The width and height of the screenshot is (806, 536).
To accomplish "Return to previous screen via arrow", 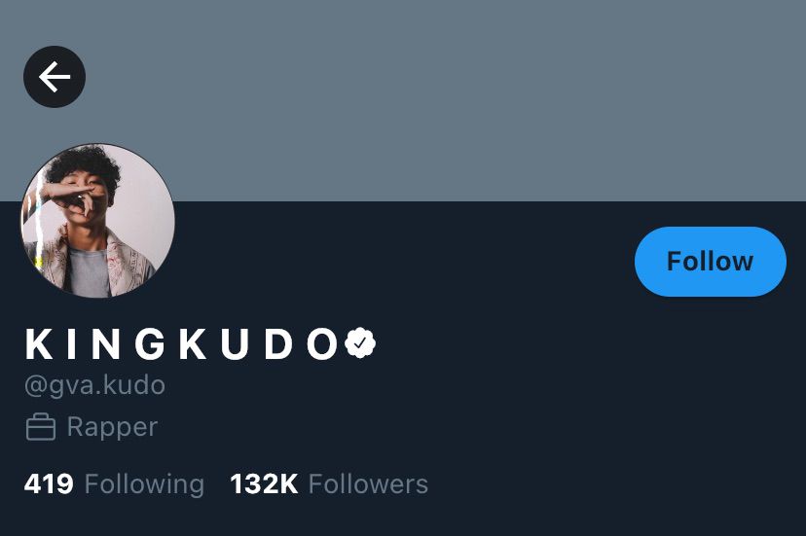I will pyautogui.click(x=55, y=77).
